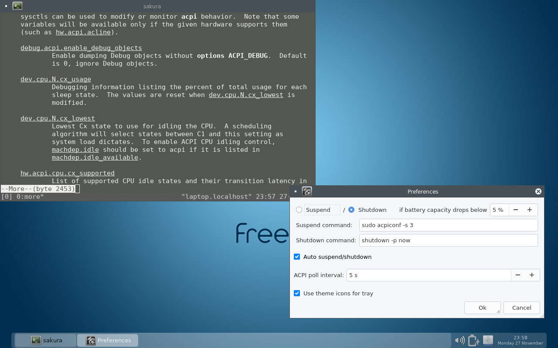Select the Shutdown radio option

pos(351,210)
